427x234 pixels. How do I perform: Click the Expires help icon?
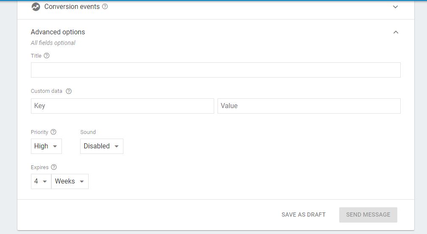coord(54,167)
